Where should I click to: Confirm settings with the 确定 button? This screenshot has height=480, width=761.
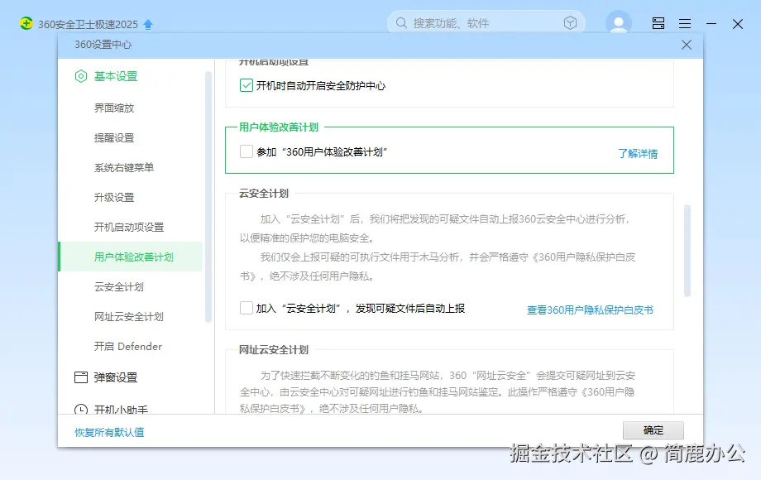[x=653, y=430]
